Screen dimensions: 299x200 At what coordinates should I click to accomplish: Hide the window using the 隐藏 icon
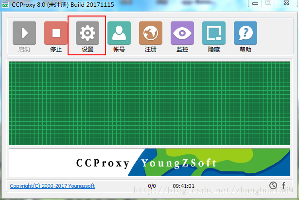point(214,33)
